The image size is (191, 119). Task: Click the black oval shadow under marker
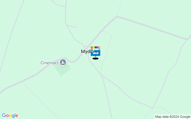pyautogui.click(x=95, y=59)
